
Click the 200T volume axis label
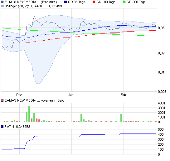tap(162, 113)
